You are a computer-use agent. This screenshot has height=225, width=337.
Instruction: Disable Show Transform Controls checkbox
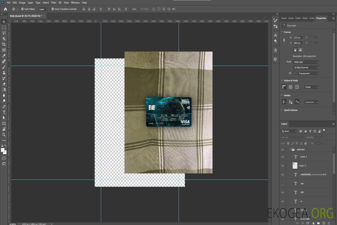tap(53, 9)
